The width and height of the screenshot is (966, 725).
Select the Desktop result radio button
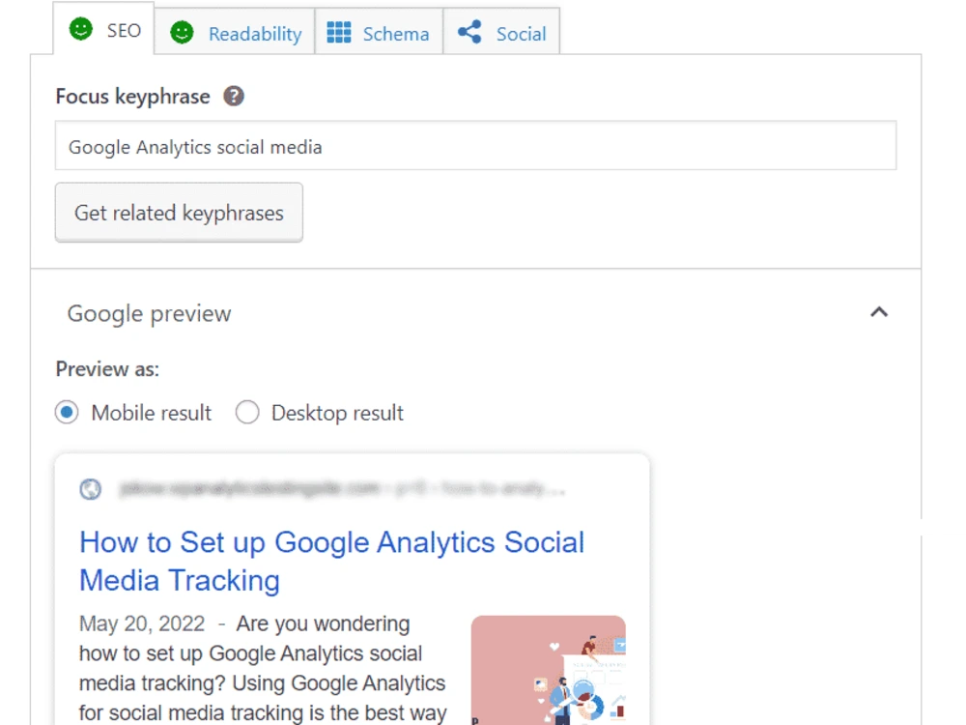(247, 412)
